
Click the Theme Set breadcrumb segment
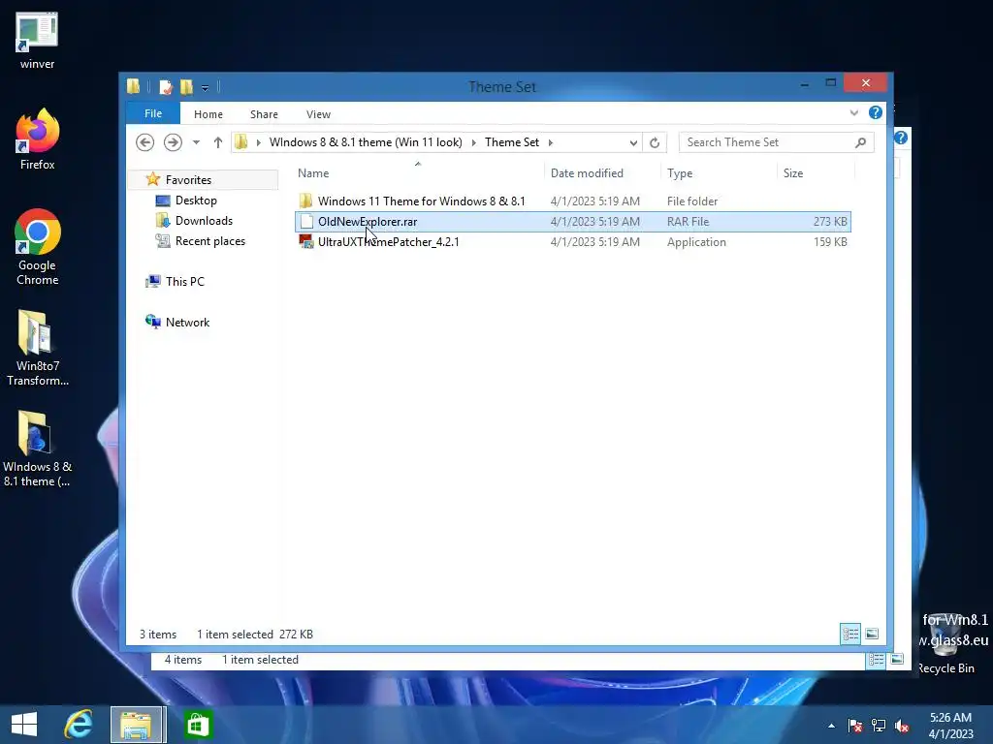click(512, 142)
